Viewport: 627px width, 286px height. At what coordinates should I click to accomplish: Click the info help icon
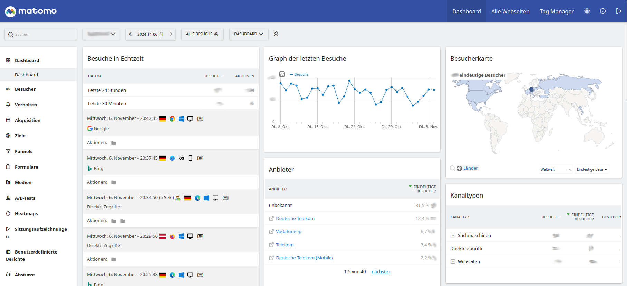click(x=603, y=11)
